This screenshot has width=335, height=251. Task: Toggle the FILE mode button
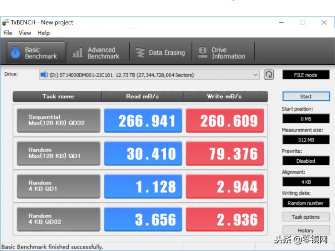click(305, 75)
